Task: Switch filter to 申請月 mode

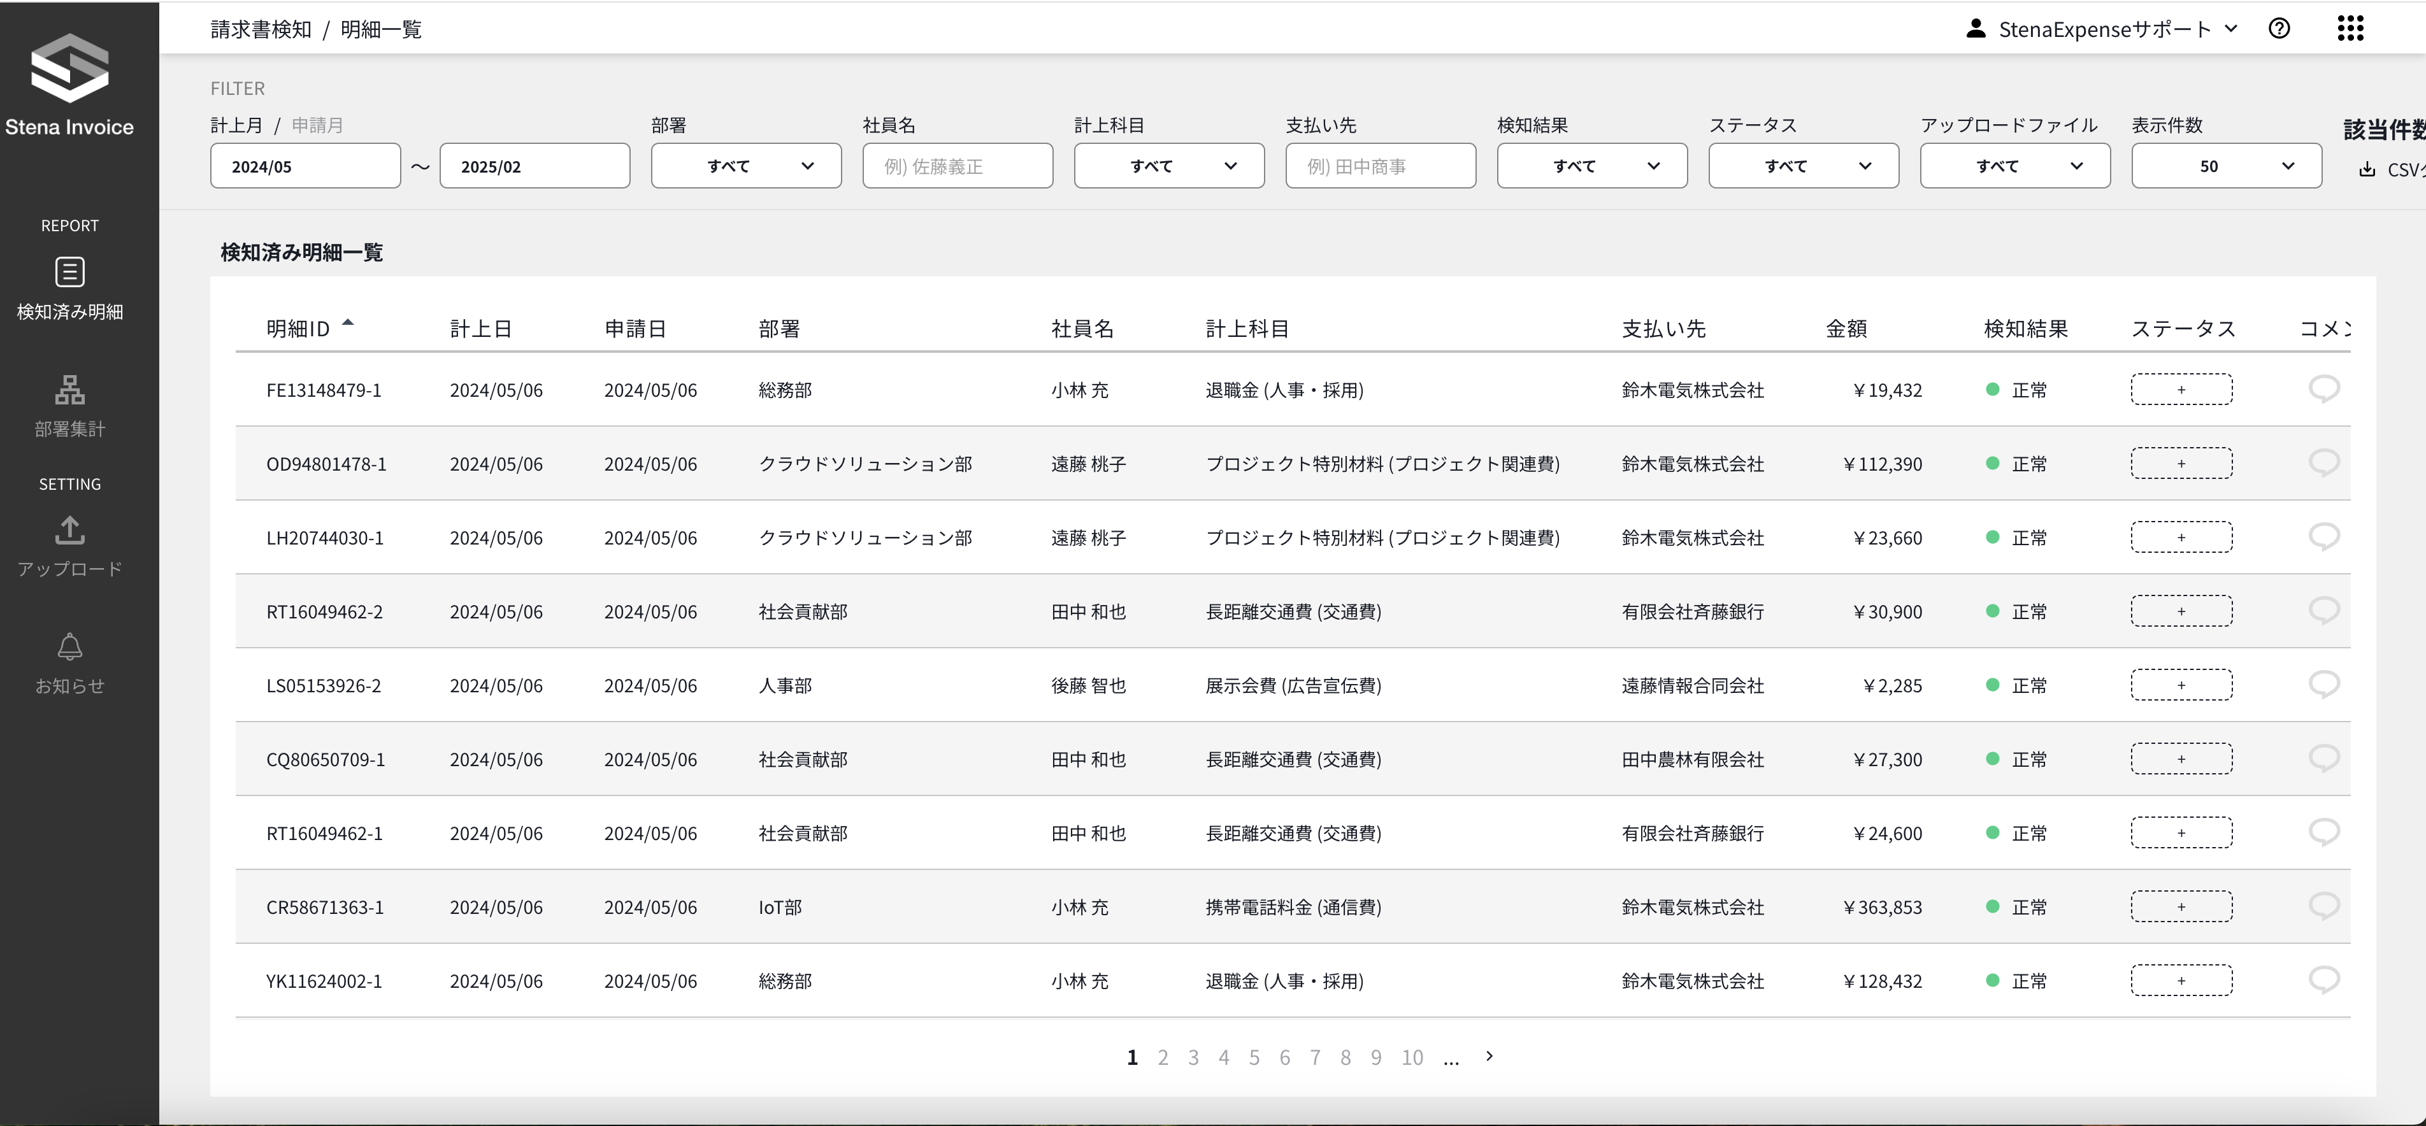Action: (x=317, y=125)
